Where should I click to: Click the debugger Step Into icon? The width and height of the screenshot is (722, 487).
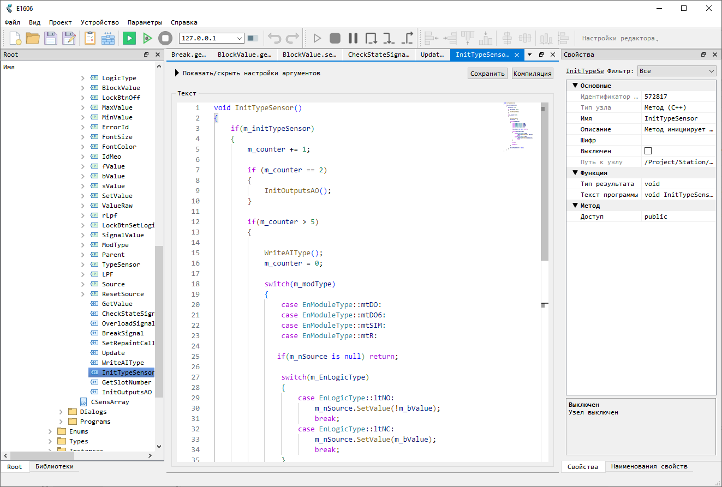click(389, 38)
